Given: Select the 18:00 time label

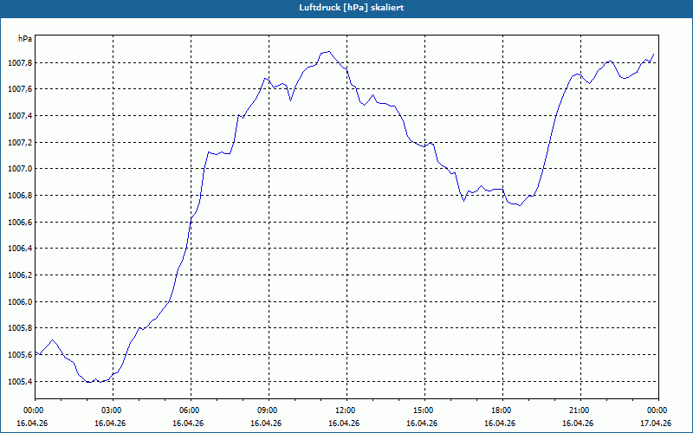Looking at the screenshot, I should point(500,410).
